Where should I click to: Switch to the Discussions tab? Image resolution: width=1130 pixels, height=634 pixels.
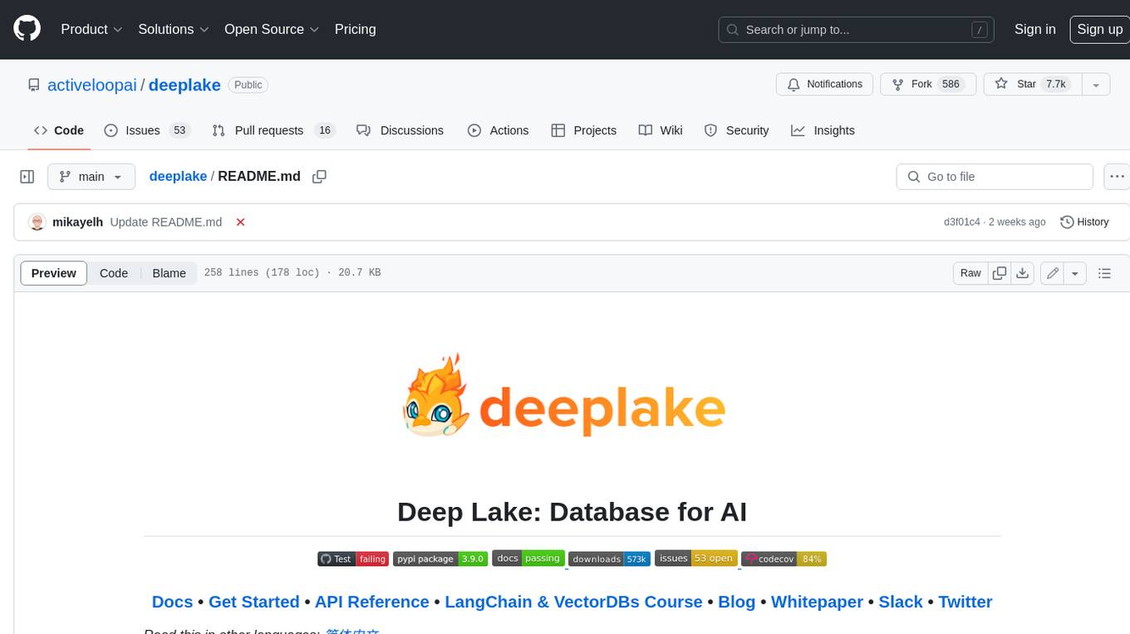pos(400,130)
